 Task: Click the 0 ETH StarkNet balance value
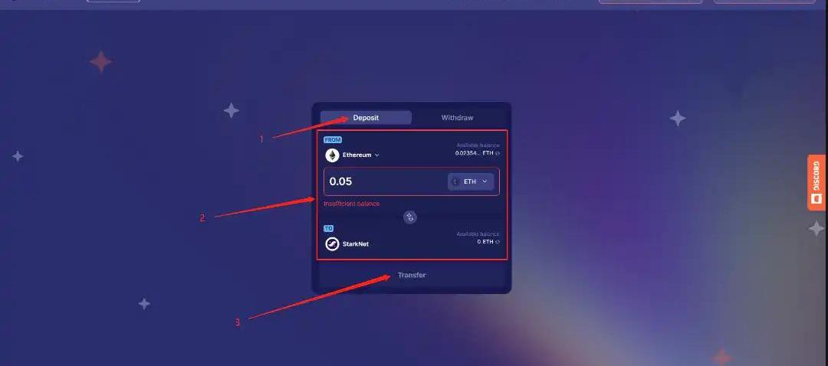(485, 241)
